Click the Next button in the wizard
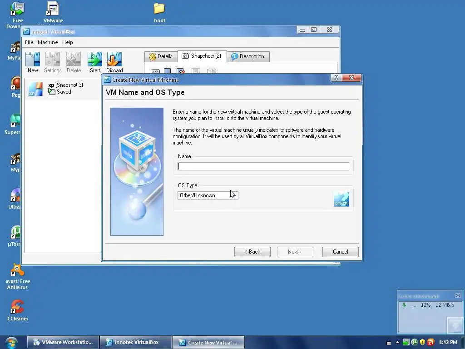The image size is (465, 349). (295, 252)
